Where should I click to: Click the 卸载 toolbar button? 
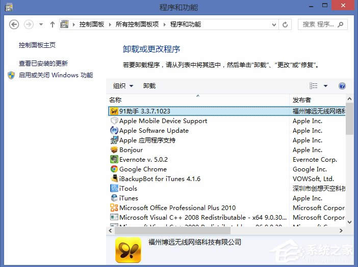[x=149, y=86]
